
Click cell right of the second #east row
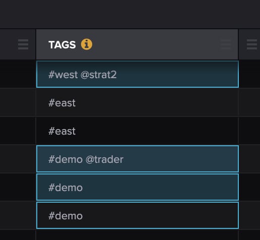pyautogui.click(x=249, y=131)
